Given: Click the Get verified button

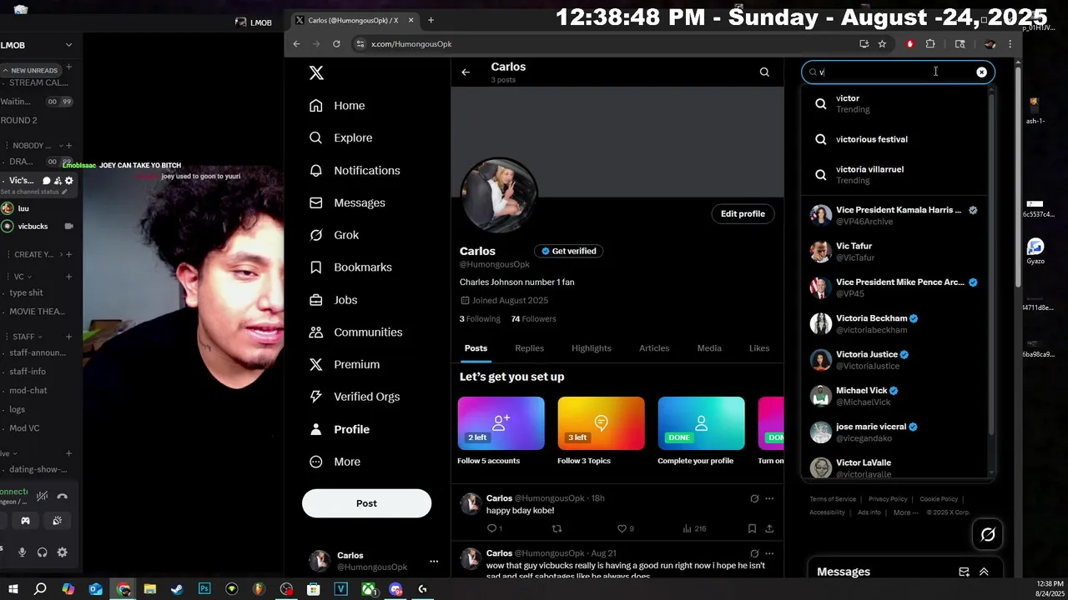Looking at the screenshot, I should pyautogui.click(x=570, y=251).
